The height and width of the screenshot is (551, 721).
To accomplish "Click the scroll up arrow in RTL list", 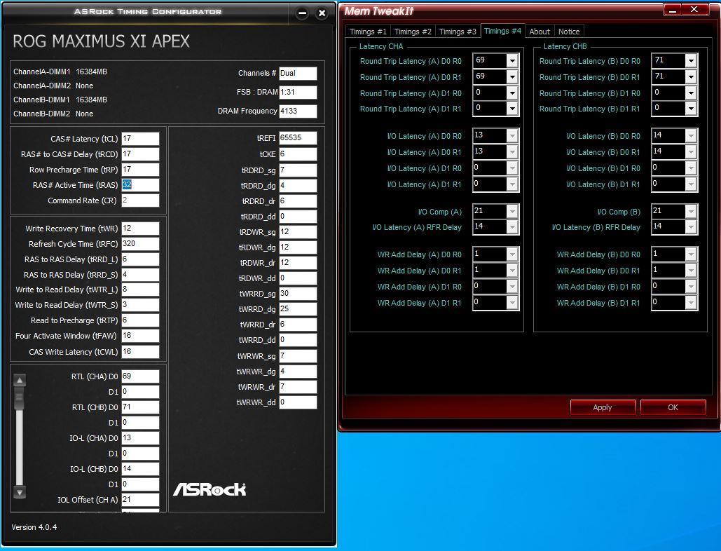I will [20, 381].
